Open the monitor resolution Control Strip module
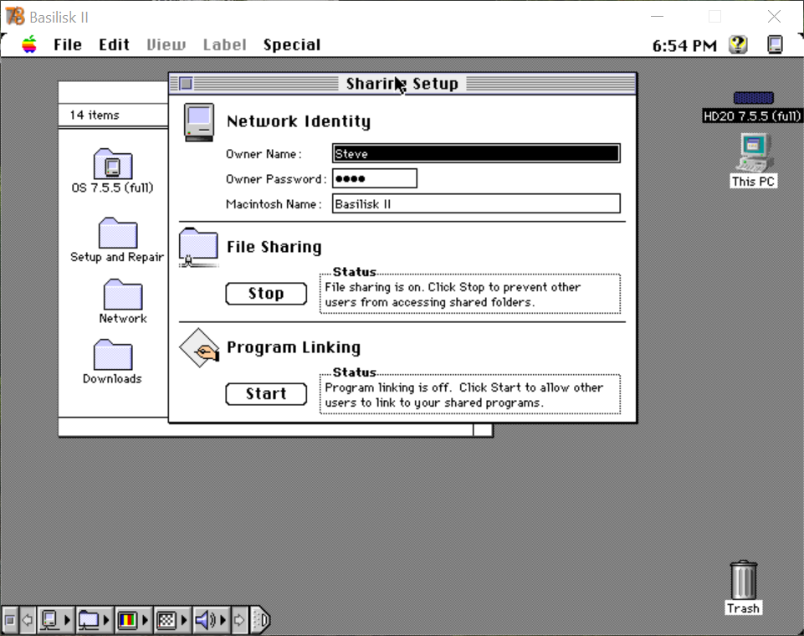The image size is (804, 636). (172, 620)
